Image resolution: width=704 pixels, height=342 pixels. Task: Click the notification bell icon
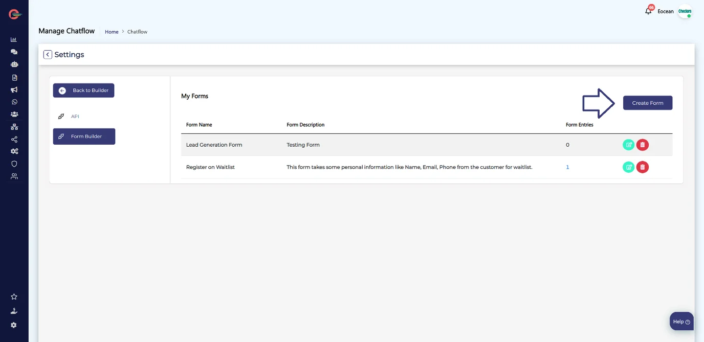click(x=648, y=11)
